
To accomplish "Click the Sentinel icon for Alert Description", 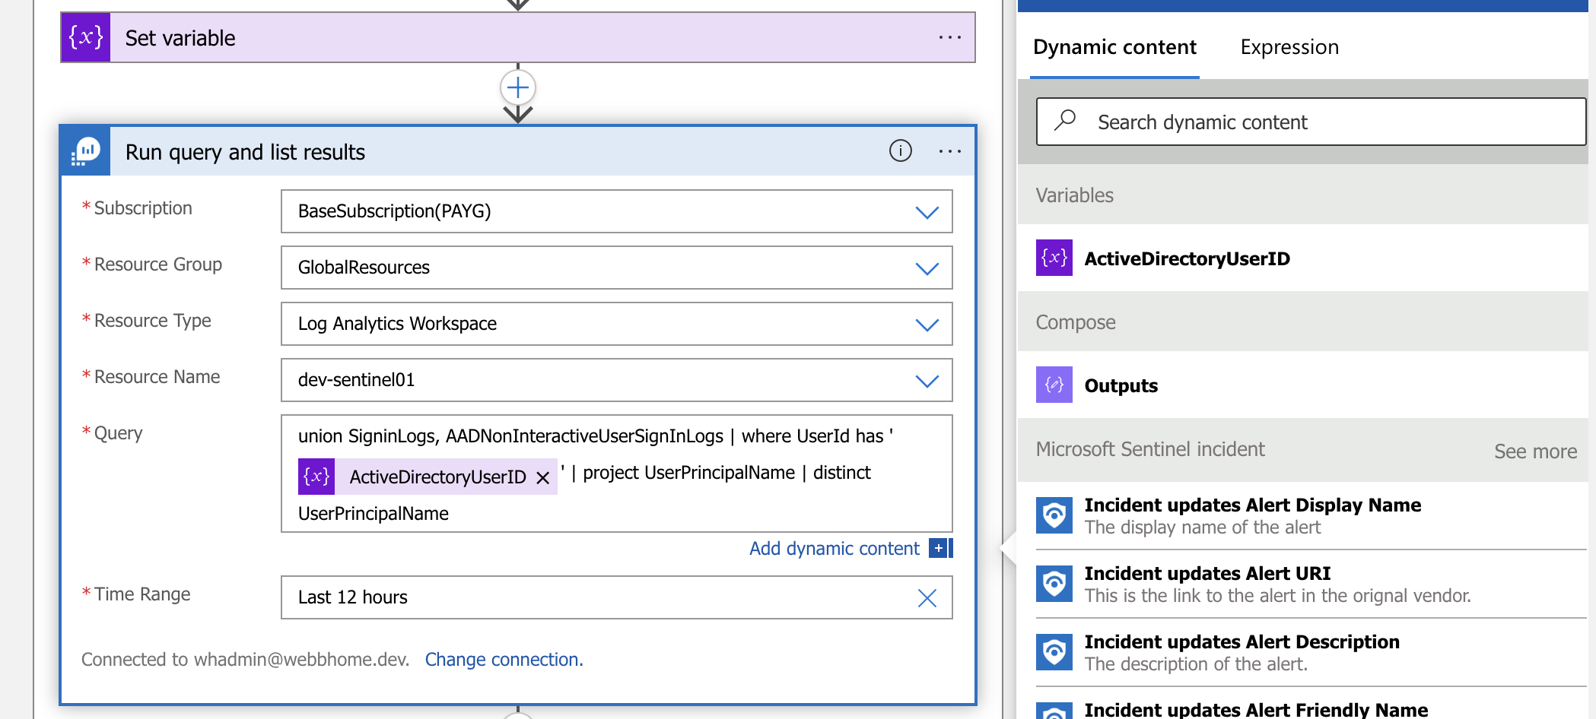I will coord(1054,652).
